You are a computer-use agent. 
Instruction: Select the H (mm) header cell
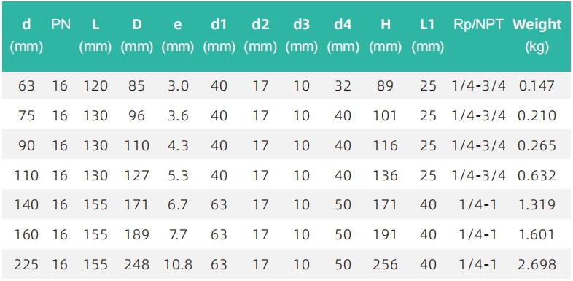click(x=385, y=36)
